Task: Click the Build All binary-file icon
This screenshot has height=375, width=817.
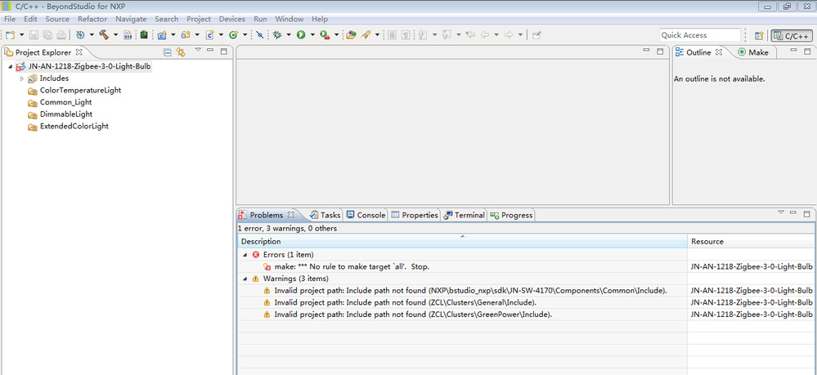Action: pos(128,35)
